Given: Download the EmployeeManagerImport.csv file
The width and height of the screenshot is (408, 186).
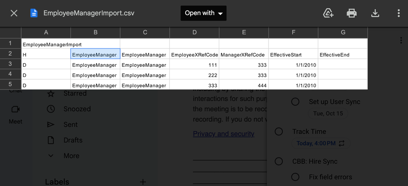Looking at the screenshot, I should click(x=375, y=13).
